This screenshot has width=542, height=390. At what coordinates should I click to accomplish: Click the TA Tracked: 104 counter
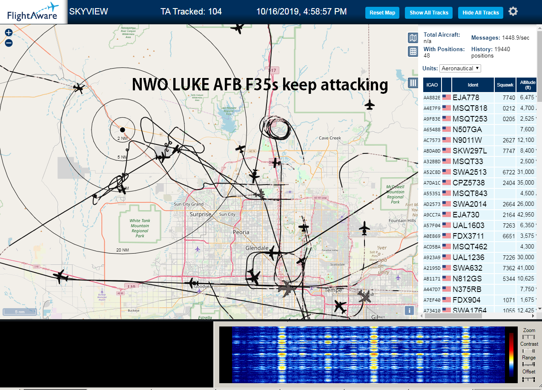tap(191, 12)
